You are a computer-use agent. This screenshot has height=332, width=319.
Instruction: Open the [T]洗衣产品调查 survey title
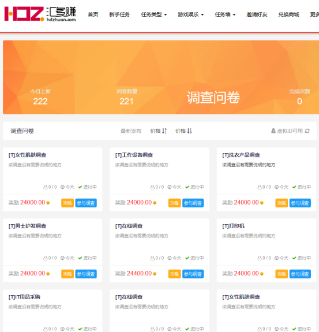pyautogui.click(x=241, y=155)
